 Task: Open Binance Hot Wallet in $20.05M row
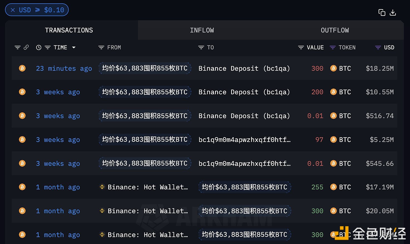(x=144, y=211)
